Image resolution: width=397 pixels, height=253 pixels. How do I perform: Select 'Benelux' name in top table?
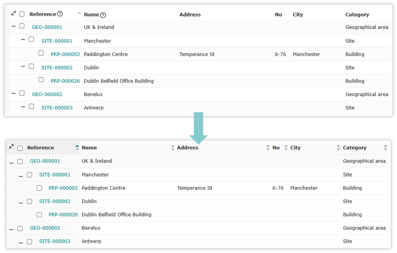[x=93, y=94]
